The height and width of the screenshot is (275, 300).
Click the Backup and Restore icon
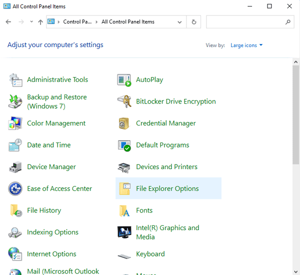point(15,101)
